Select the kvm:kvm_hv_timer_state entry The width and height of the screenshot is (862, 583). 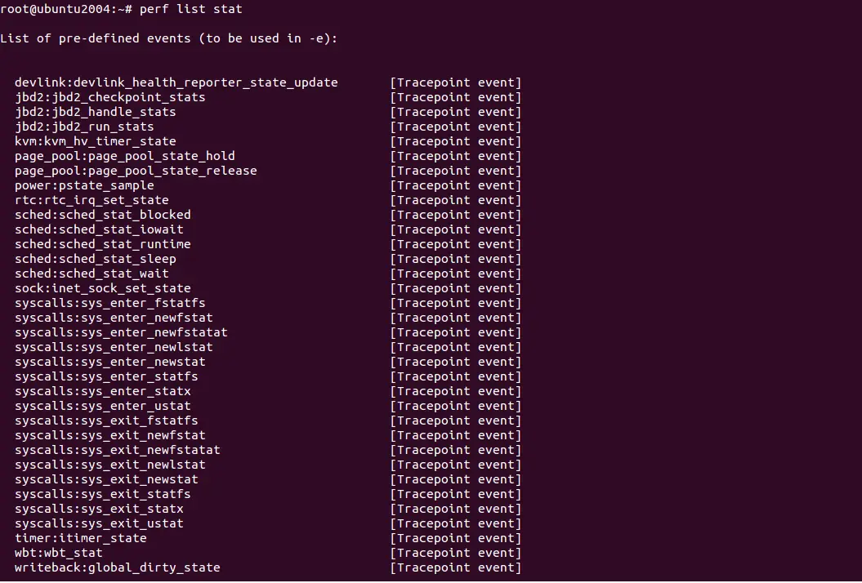(x=95, y=141)
